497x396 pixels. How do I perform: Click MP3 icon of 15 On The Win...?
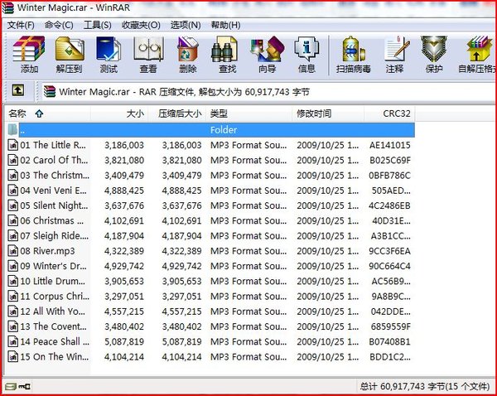[x=12, y=357]
